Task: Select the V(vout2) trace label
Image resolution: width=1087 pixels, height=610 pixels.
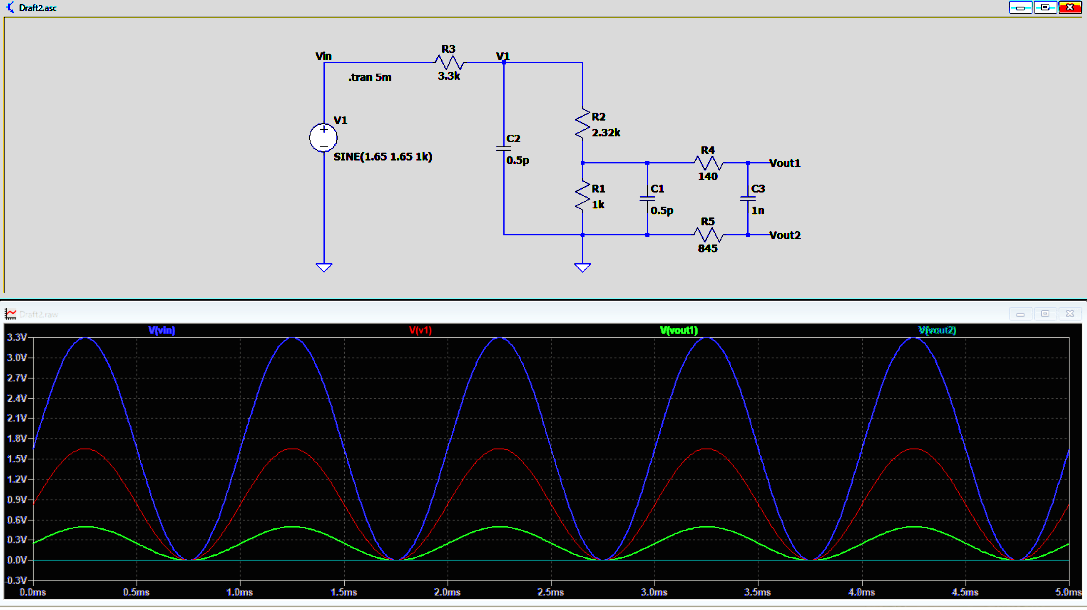Action: pos(937,330)
